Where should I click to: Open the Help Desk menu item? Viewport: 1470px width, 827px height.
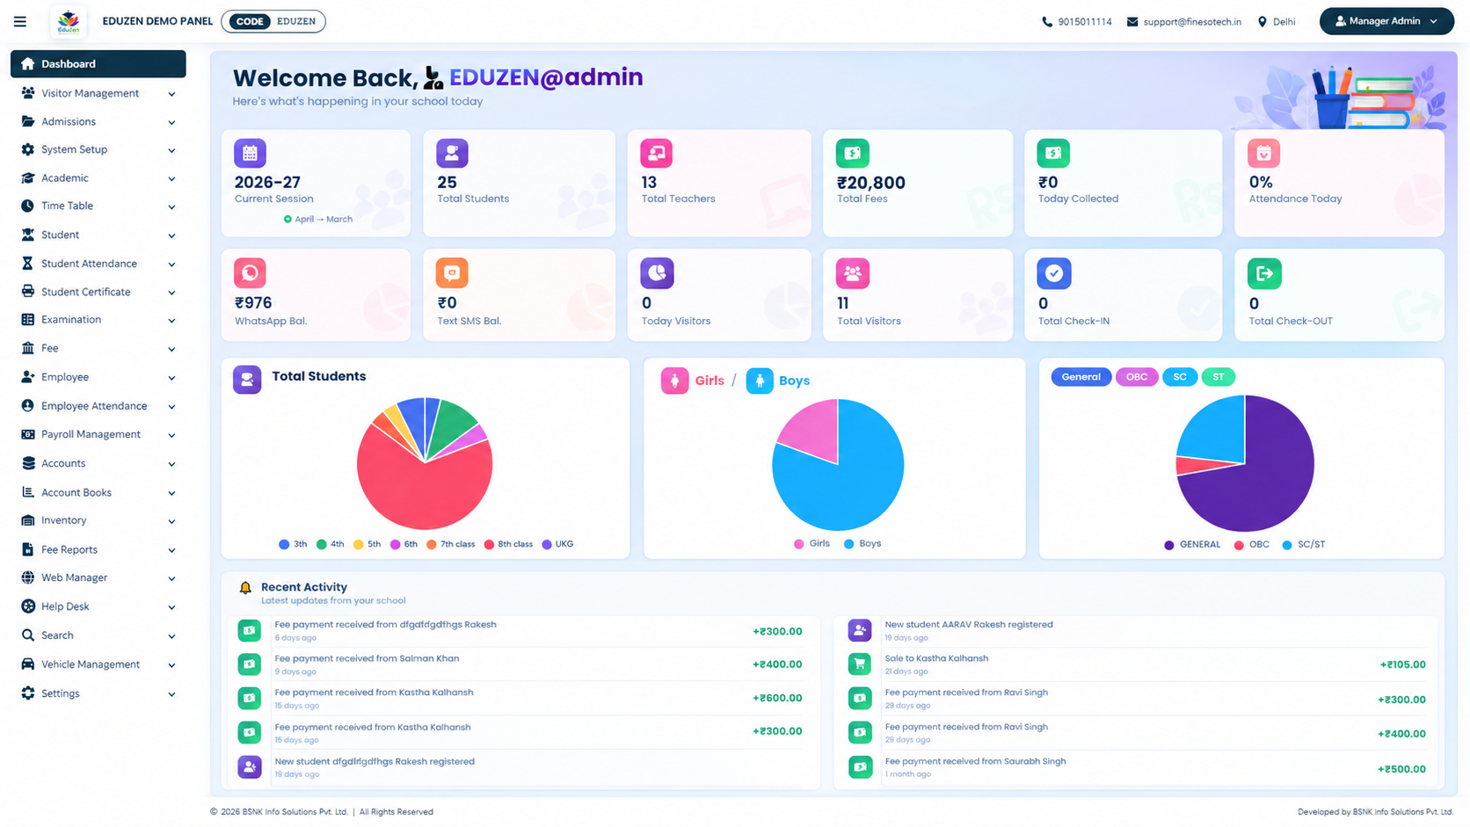click(98, 607)
